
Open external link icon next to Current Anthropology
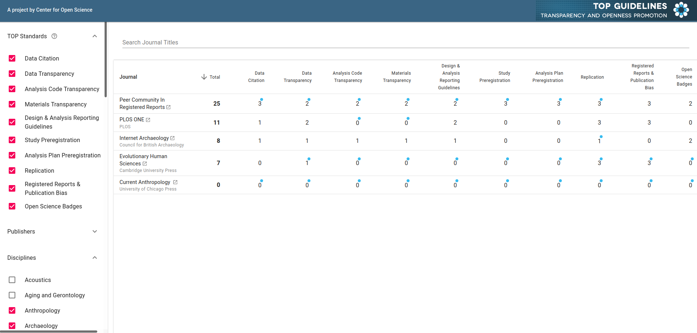click(x=175, y=182)
